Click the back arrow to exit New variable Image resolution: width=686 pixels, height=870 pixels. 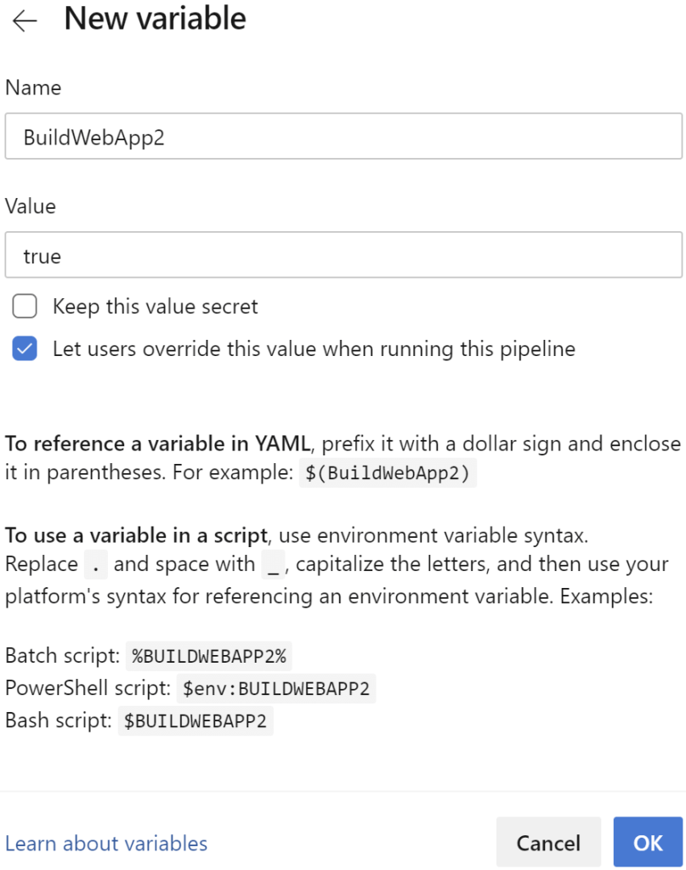coord(24,21)
